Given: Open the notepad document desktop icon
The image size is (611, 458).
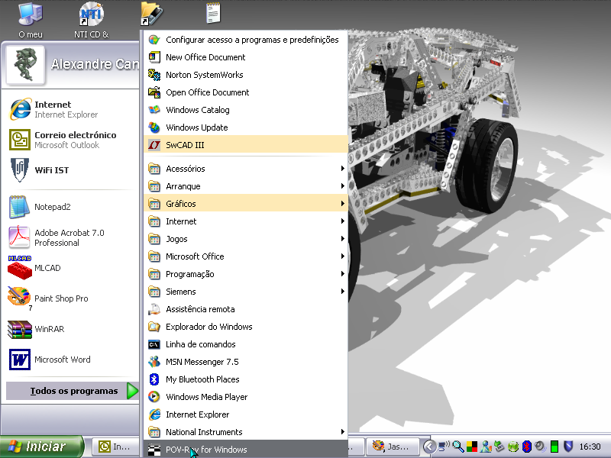Looking at the screenshot, I should [213, 12].
